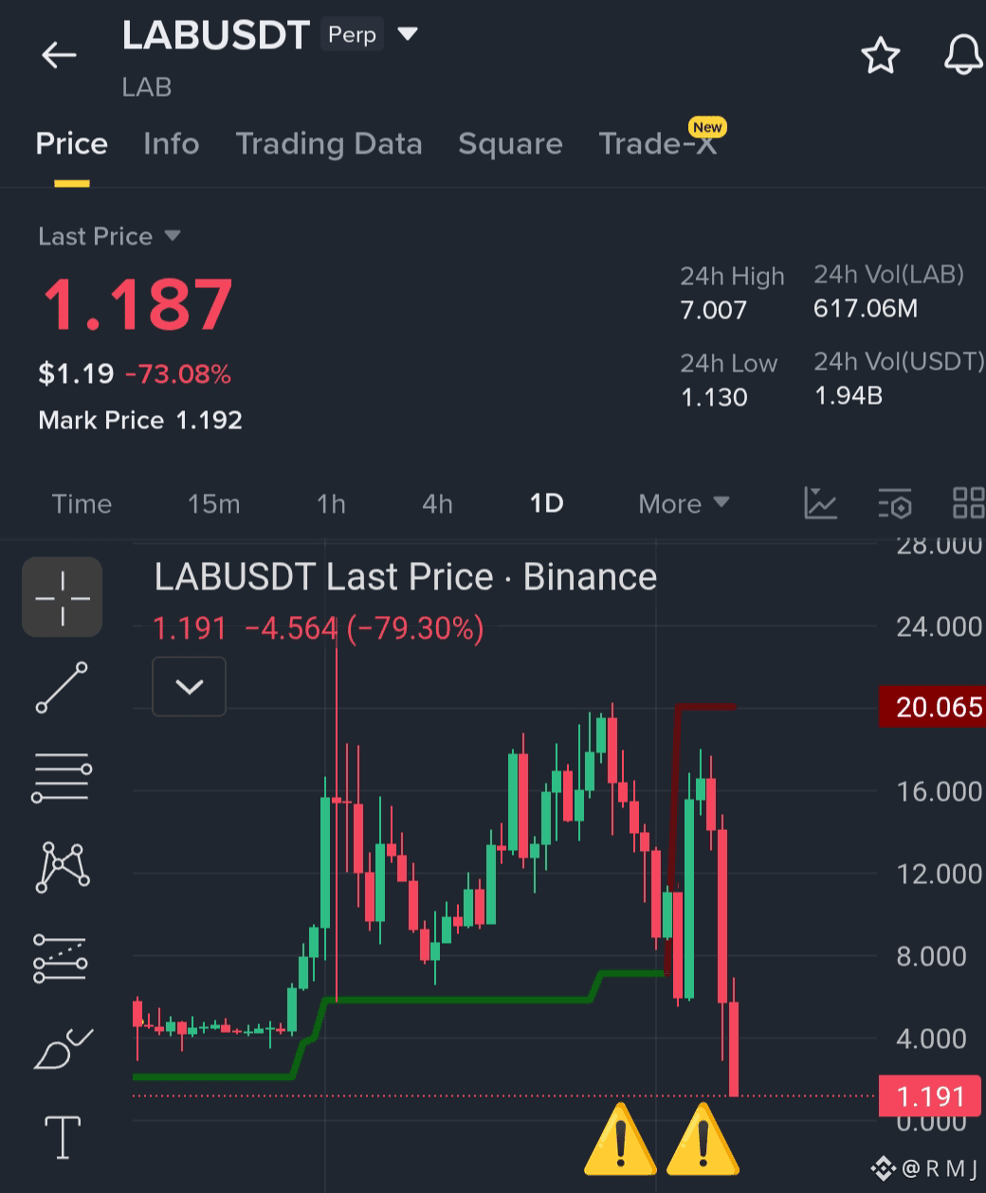Tap the 24h Vol(USDT) value 1.94B

(849, 395)
